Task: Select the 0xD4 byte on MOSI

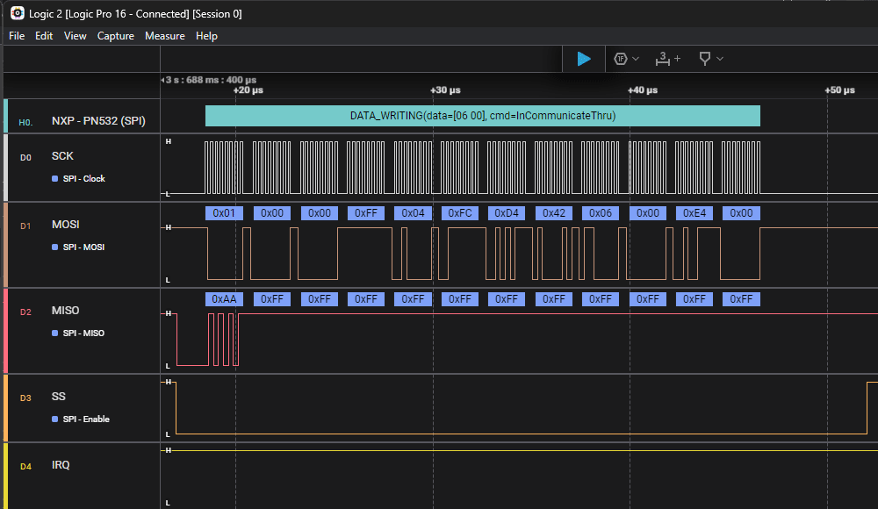Action: (x=506, y=213)
